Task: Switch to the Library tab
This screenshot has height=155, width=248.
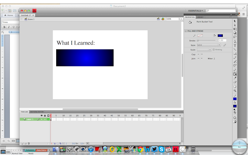Action: [200, 17]
